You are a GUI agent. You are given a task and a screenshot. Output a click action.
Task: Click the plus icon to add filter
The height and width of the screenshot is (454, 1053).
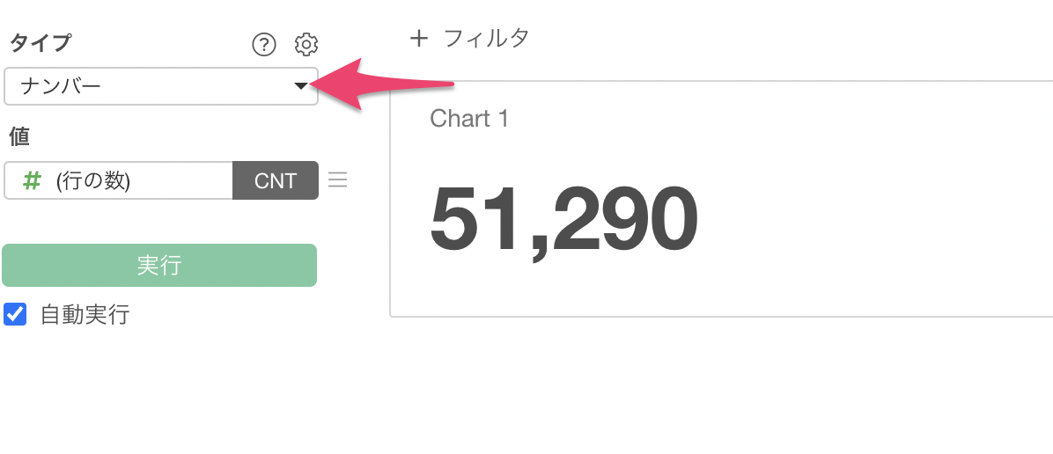click(419, 39)
